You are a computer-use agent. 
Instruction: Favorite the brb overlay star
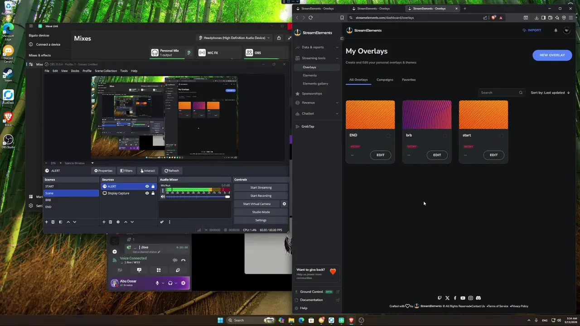point(445,135)
